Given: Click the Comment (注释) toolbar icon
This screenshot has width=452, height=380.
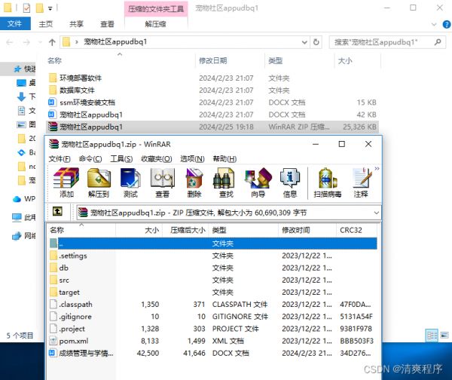Looking at the screenshot, I should tap(361, 182).
